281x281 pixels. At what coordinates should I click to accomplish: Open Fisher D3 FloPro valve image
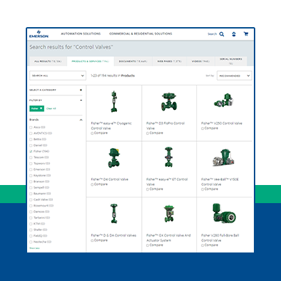click(169, 102)
